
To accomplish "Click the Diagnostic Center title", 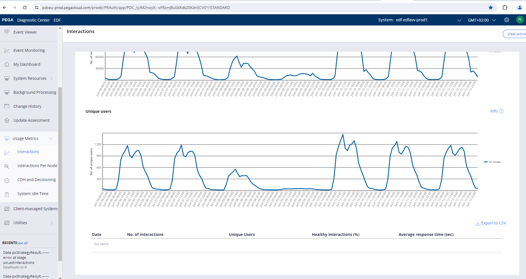I will (33, 20).
